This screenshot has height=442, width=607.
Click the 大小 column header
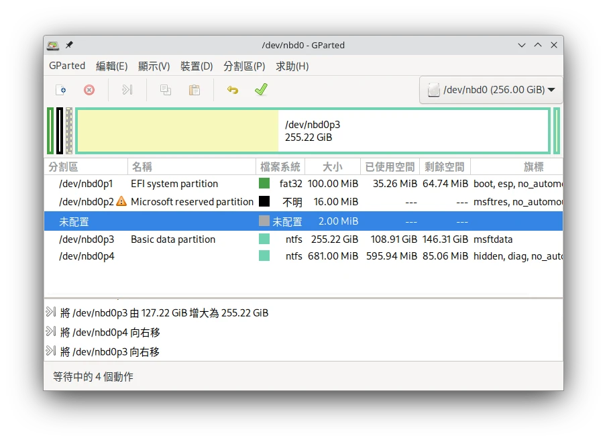tap(332, 166)
